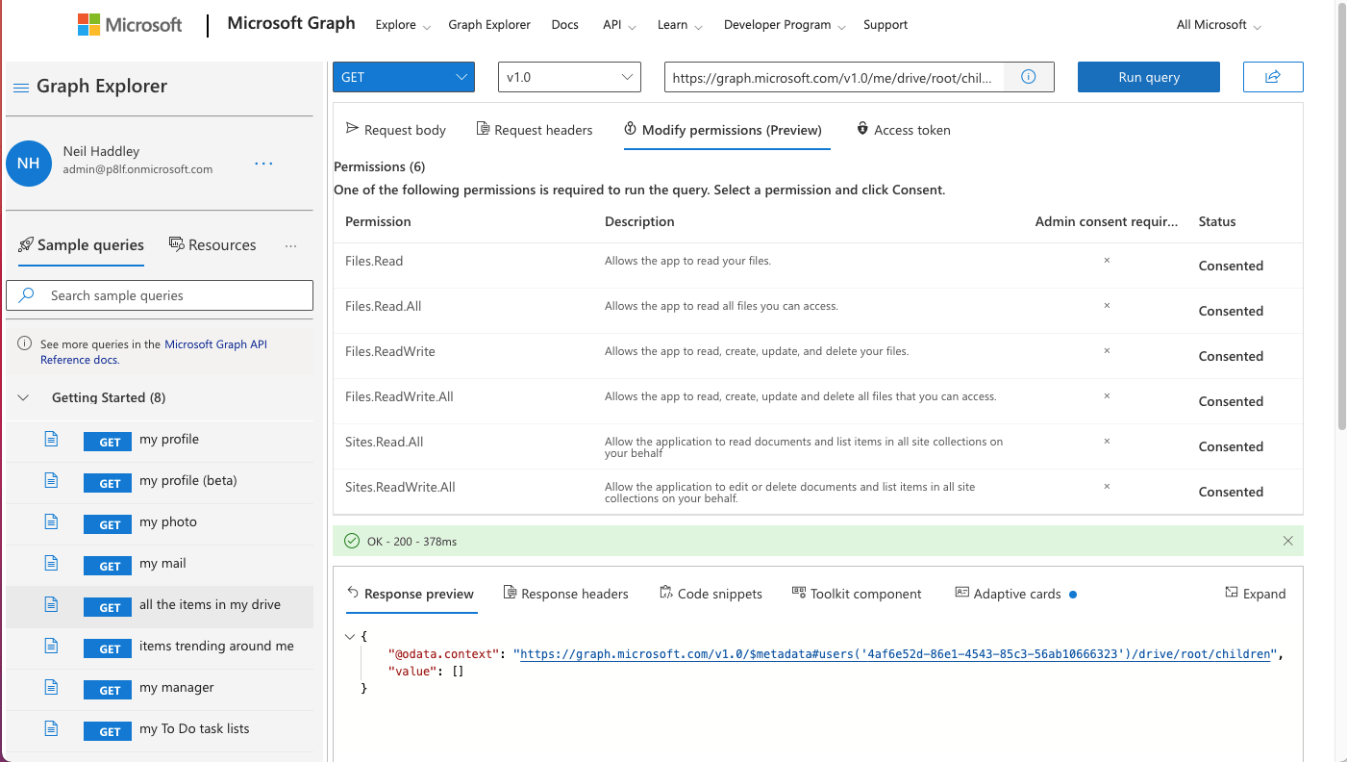Open the three-dots menu next to Neil Haddley
The width and height of the screenshot is (1347, 762).
click(x=263, y=164)
